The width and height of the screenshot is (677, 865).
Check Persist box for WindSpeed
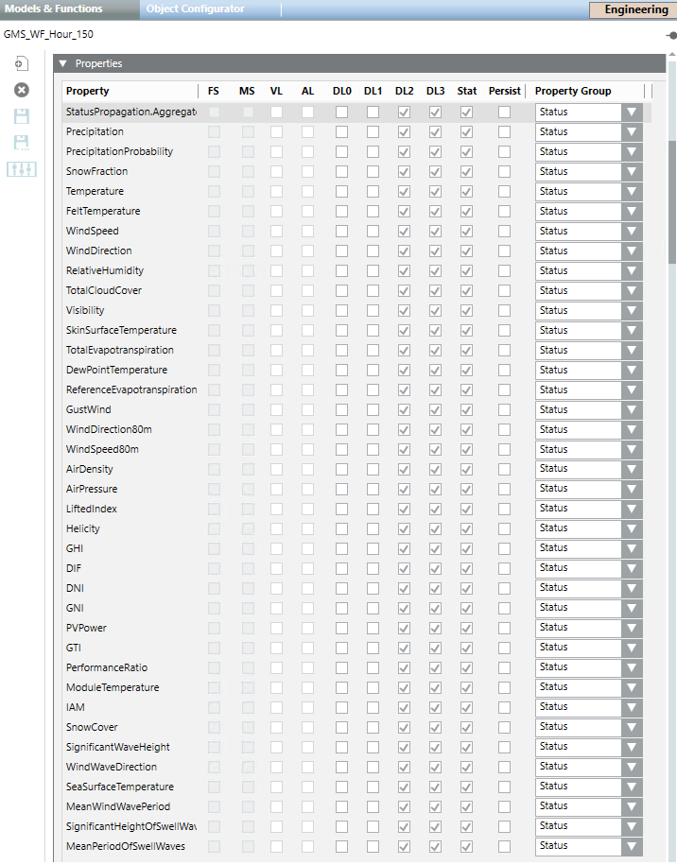pyautogui.click(x=504, y=232)
